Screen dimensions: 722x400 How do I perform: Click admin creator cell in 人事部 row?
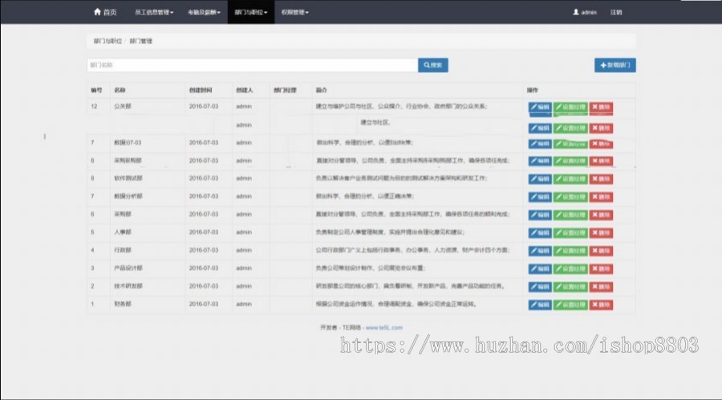(244, 232)
